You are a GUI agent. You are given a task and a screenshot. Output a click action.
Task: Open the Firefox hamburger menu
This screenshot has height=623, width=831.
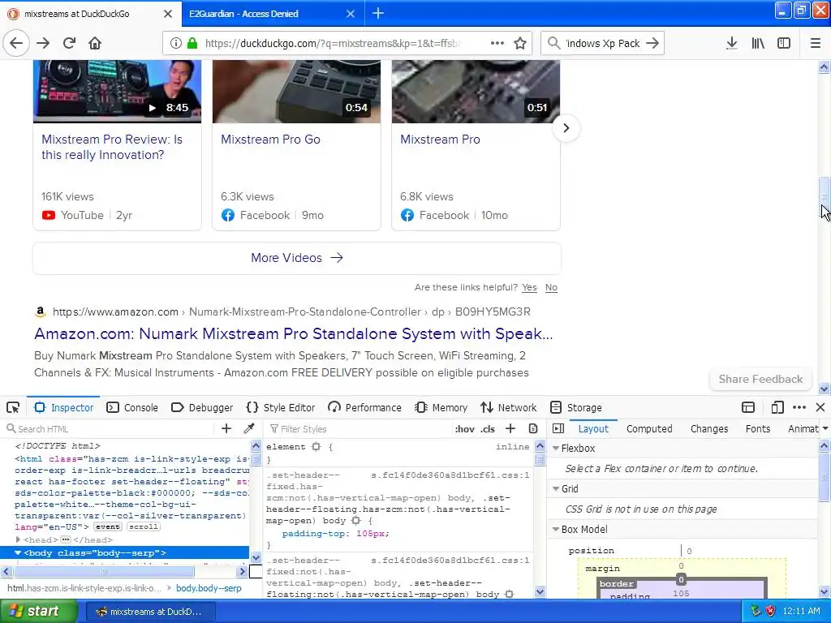(x=816, y=43)
